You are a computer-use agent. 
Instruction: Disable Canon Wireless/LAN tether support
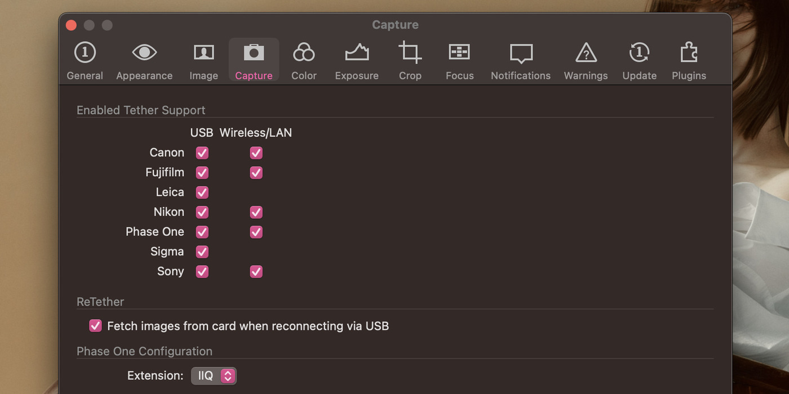click(x=256, y=153)
